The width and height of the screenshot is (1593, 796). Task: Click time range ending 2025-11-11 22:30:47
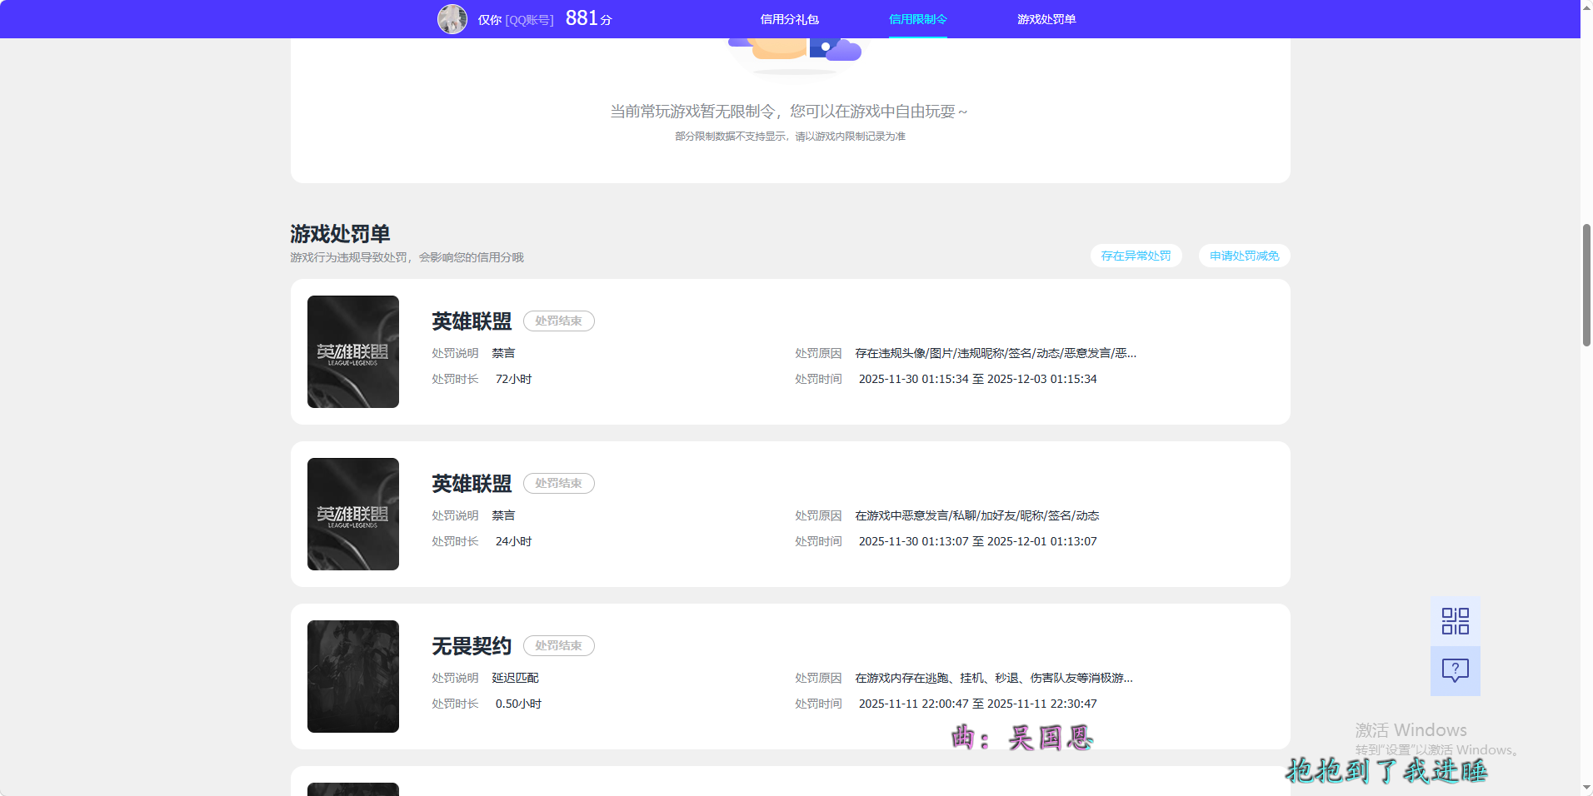coord(977,704)
